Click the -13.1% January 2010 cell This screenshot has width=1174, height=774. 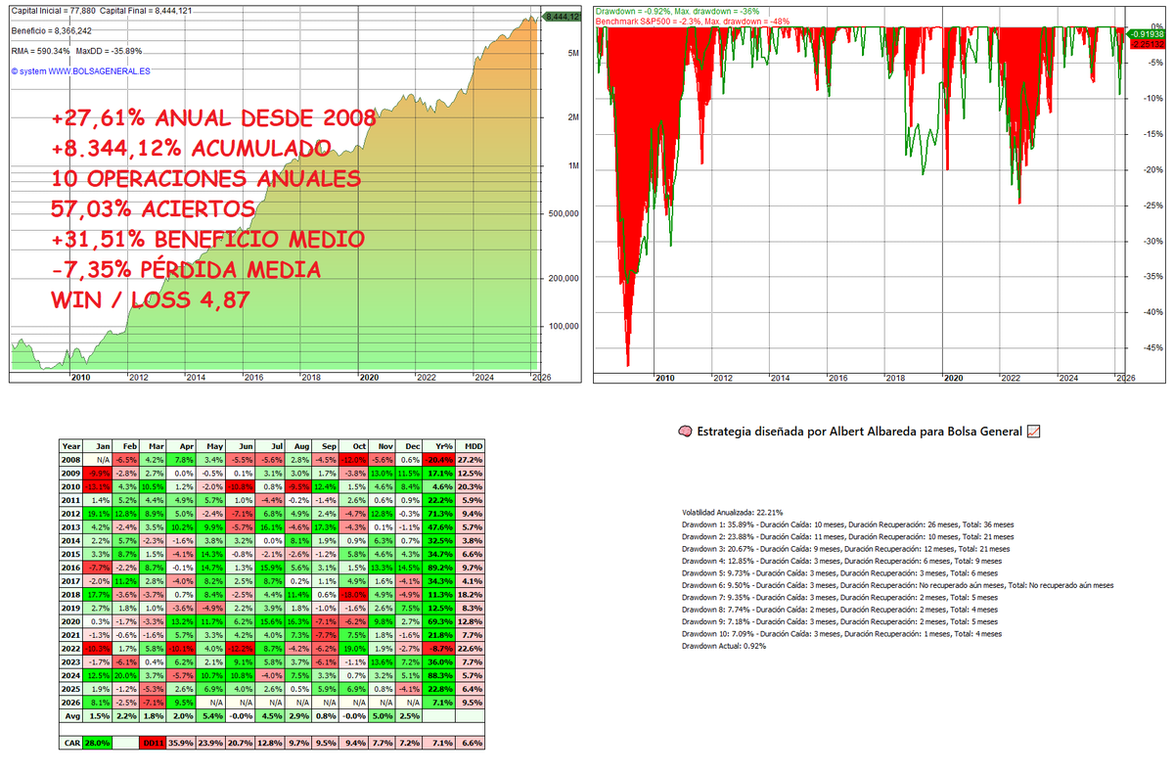pyautogui.click(x=97, y=487)
